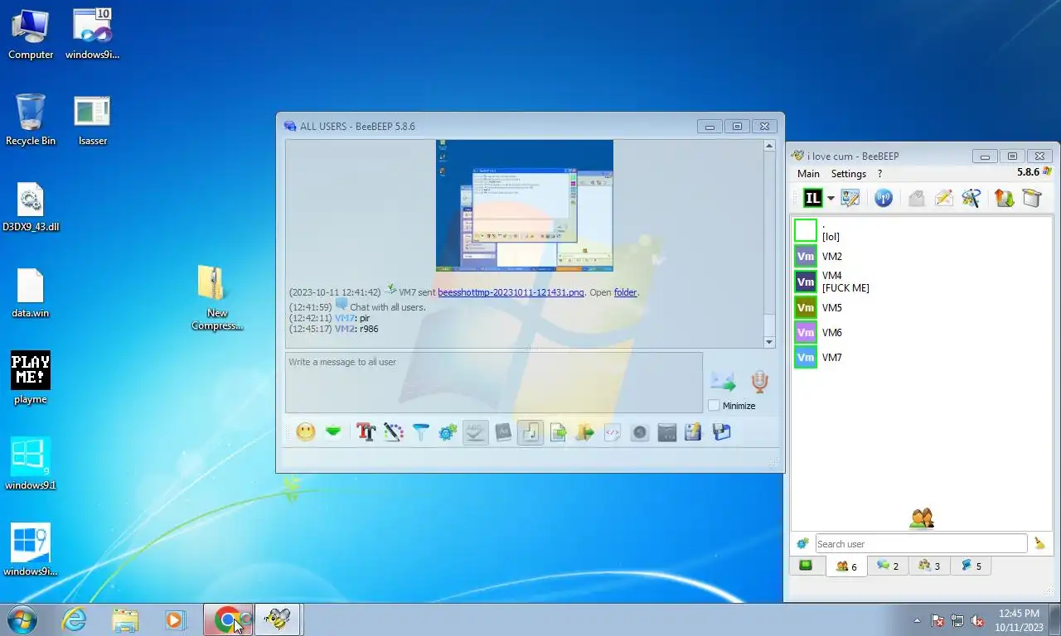Click the message input box
Image resolution: width=1061 pixels, height=636 pixels.
pos(494,383)
